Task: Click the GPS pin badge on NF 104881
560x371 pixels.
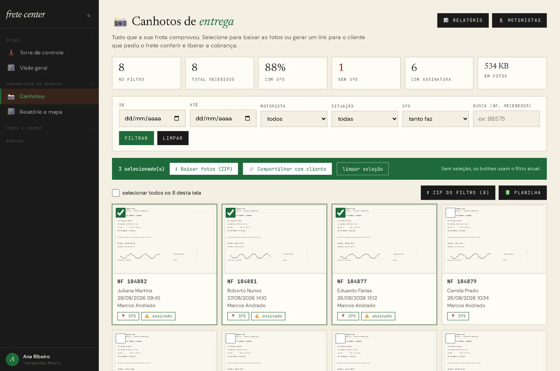Action: pyautogui.click(x=238, y=316)
